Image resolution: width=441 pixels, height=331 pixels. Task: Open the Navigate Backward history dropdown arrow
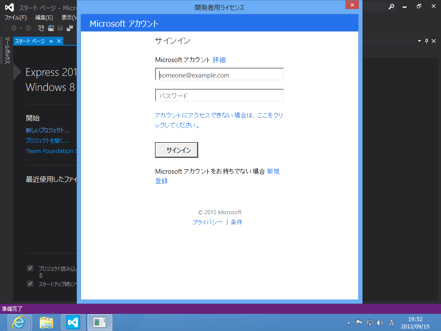tap(21, 28)
